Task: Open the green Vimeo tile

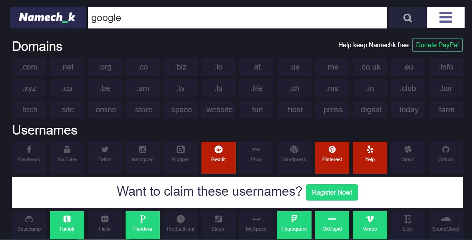Action: 370,225
